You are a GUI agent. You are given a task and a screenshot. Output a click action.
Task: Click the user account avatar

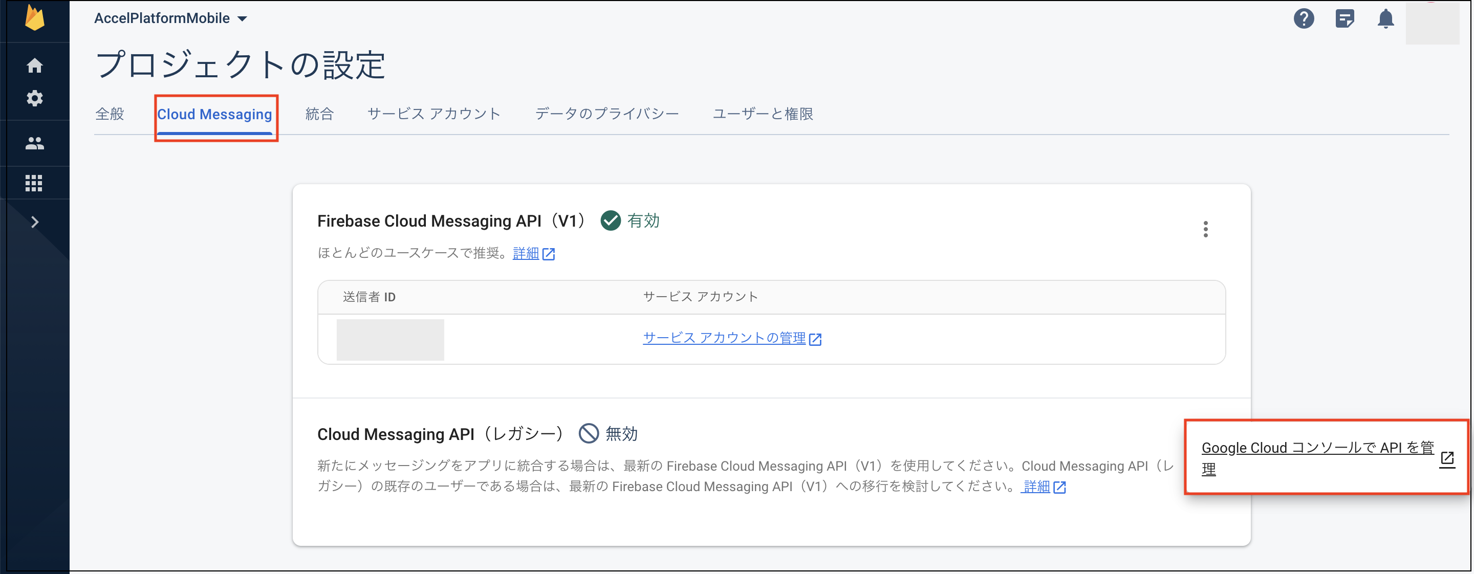1432,23
